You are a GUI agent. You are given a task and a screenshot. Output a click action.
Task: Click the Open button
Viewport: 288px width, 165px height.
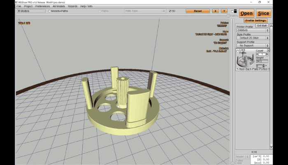[246, 14]
